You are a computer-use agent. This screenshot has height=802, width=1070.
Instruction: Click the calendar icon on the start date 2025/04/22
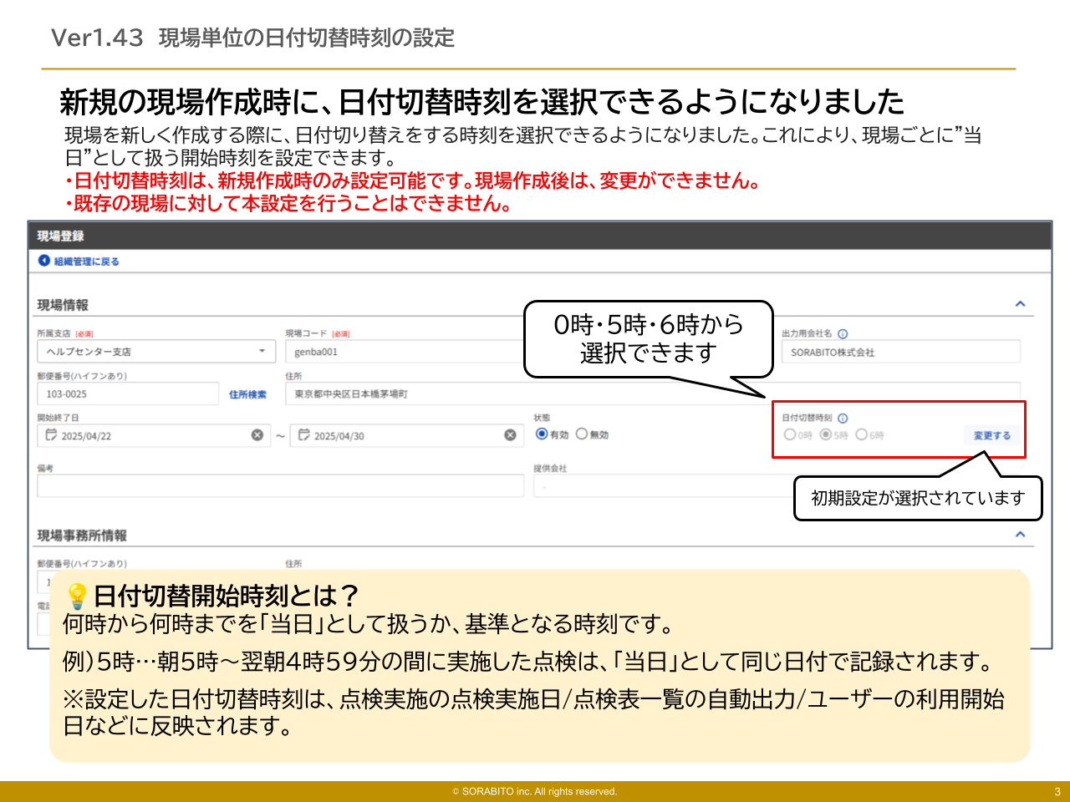(x=52, y=434)
